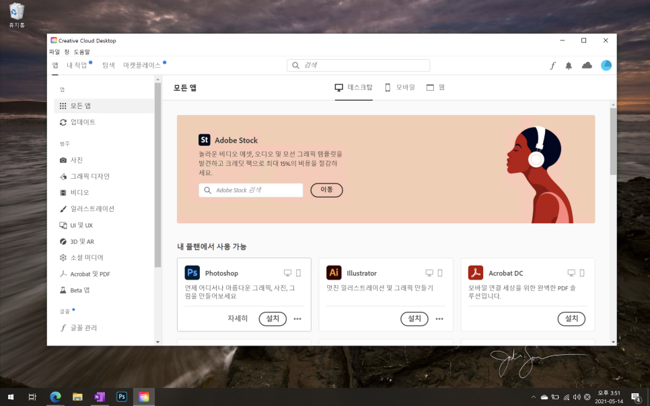The image size is (650, 406).
Task: Open the account profile avatar
Action: (606, 65)
